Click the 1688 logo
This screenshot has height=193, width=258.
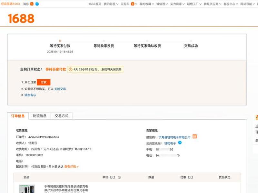click(x=21, y=18)
